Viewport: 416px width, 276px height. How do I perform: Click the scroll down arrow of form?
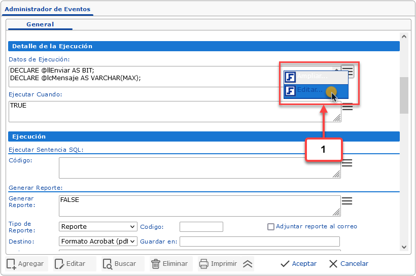[x=404, y=247]
